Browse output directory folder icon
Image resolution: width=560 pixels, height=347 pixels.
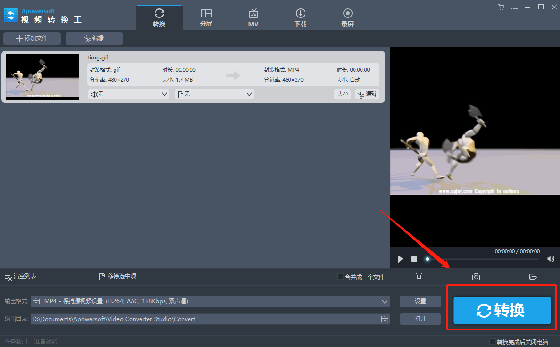pos(385,319)
